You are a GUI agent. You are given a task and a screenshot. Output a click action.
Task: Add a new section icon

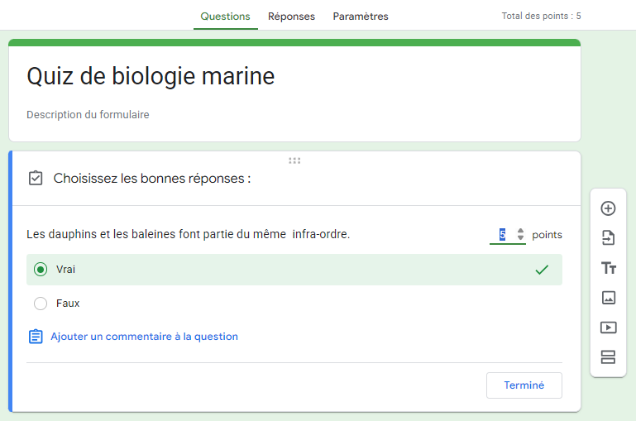point(608,357)
